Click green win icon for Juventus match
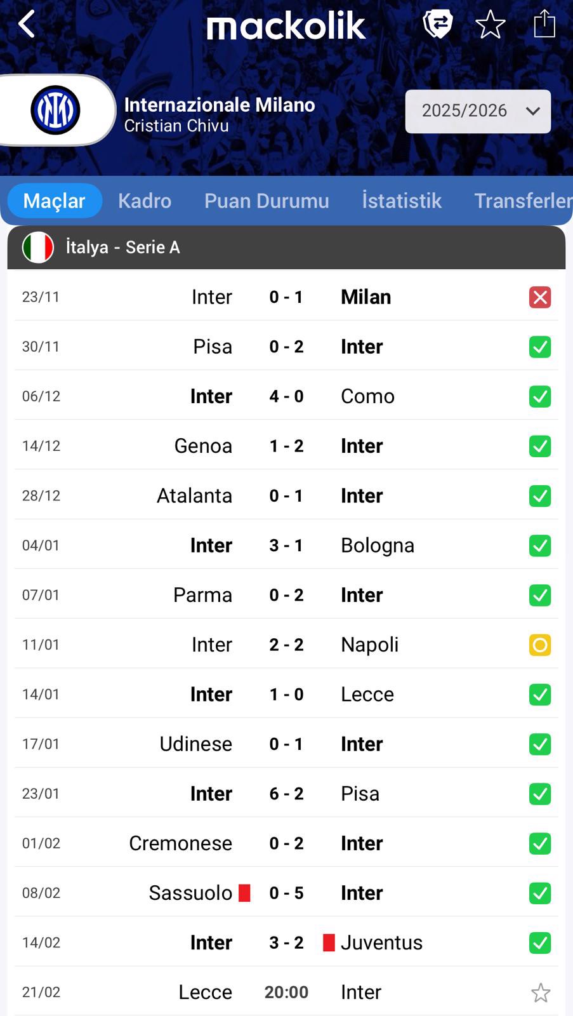The image size is (573, 1016). (540, 943)
